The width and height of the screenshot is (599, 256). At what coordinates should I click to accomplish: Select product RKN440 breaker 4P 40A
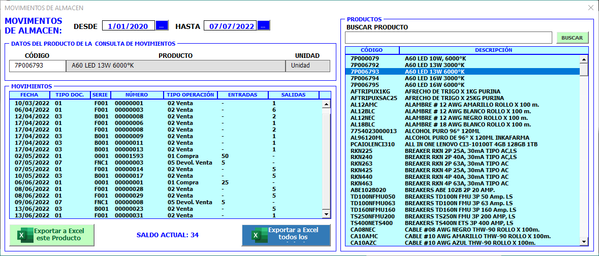[x=463, y=177]
